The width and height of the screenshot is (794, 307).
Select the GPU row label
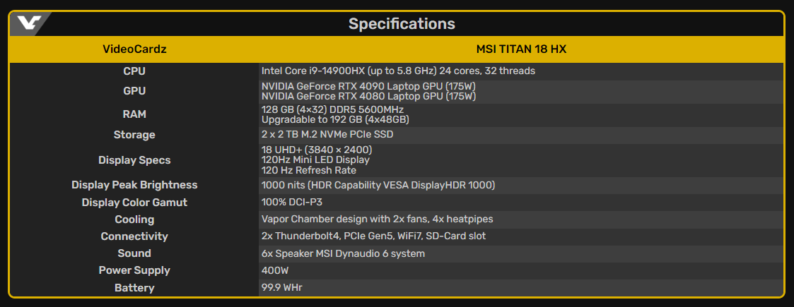click(x=135, y=91)
